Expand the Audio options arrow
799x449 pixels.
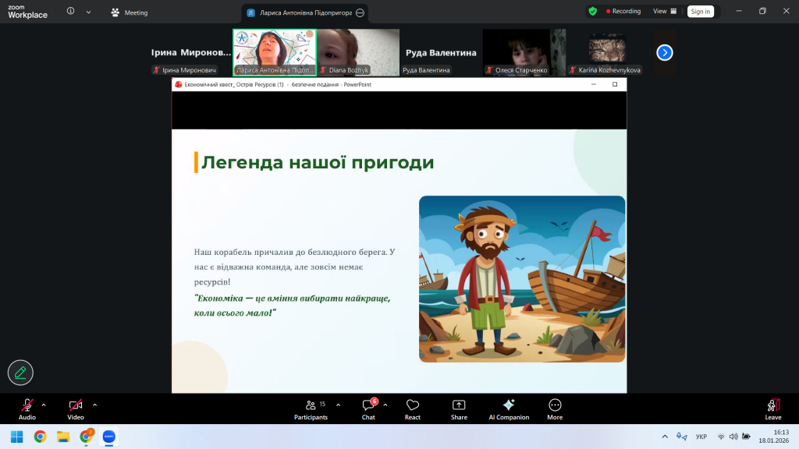click(x=44, y=405)
